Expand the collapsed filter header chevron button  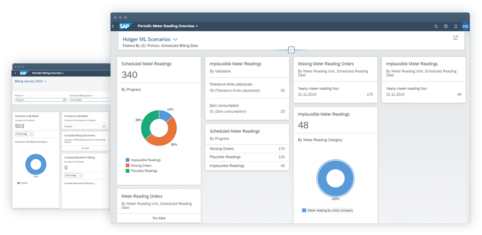pyautogui.click(x=292, y=50)
